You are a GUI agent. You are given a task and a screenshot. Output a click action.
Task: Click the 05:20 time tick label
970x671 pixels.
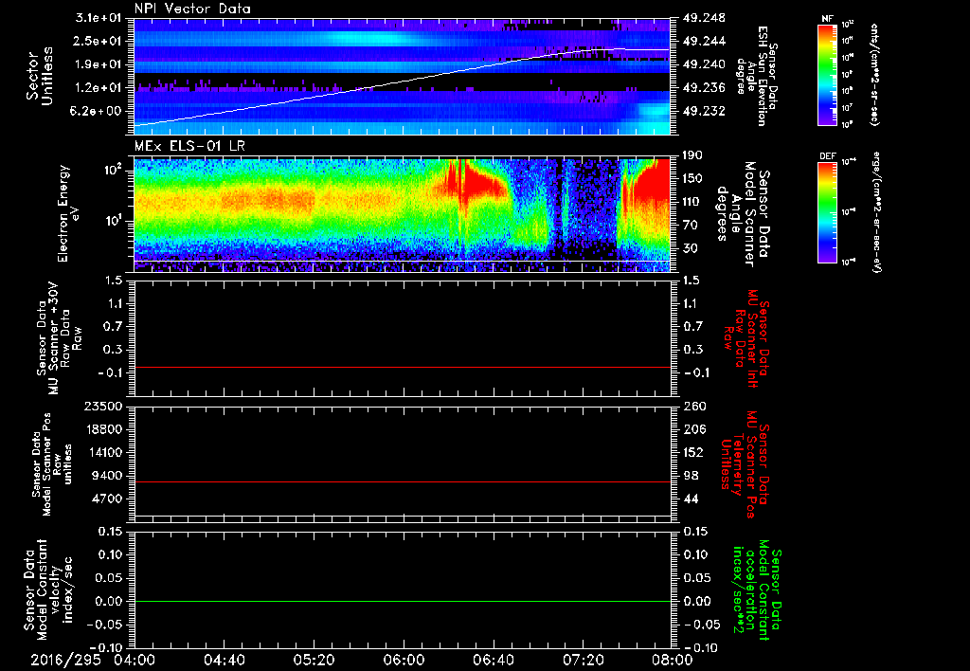click(x=314, y=660)
